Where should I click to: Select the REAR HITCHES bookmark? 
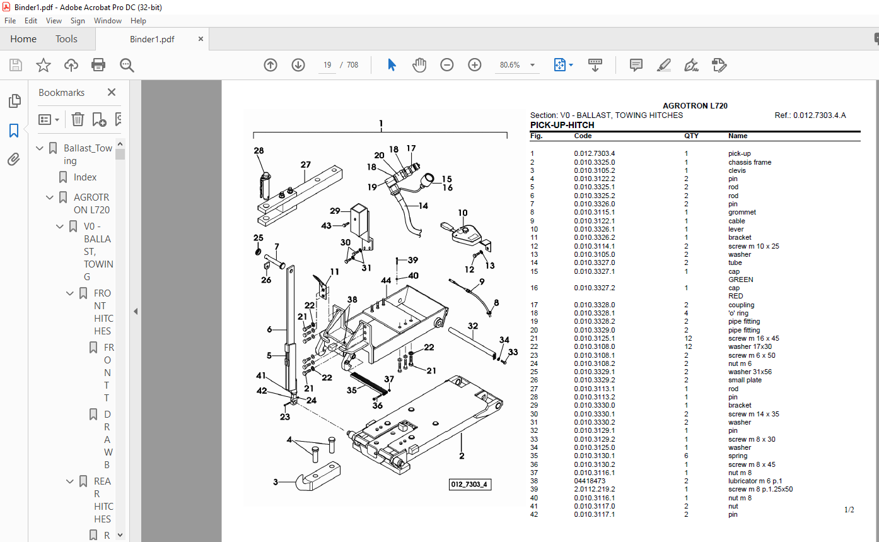tap(103, 500)
